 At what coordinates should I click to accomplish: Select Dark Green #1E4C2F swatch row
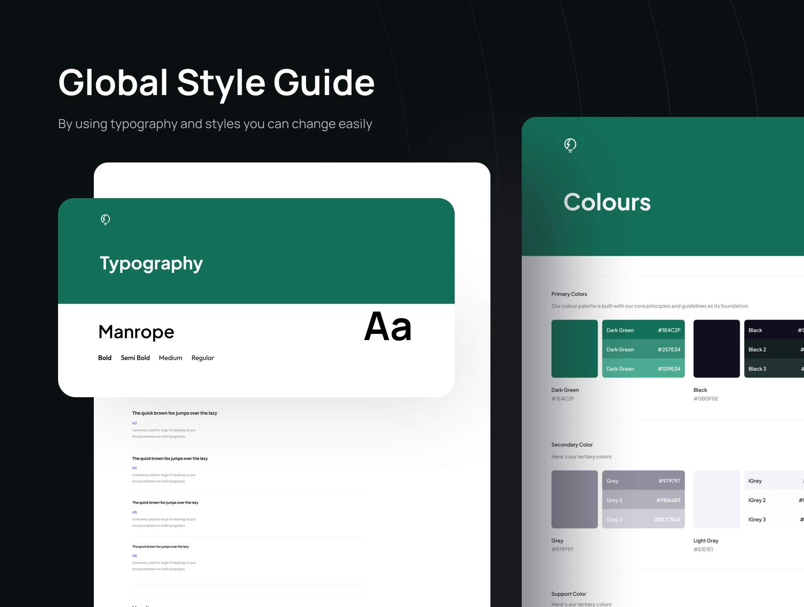(643, 330)
